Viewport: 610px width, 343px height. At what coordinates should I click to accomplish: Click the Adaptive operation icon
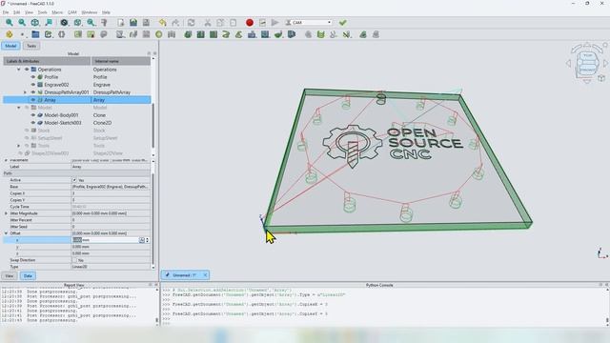click(239, 34)
